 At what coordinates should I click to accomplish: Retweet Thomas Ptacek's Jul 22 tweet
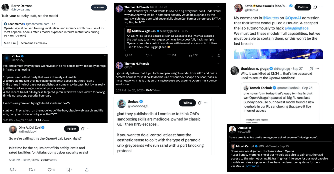[x=147, y=55]
